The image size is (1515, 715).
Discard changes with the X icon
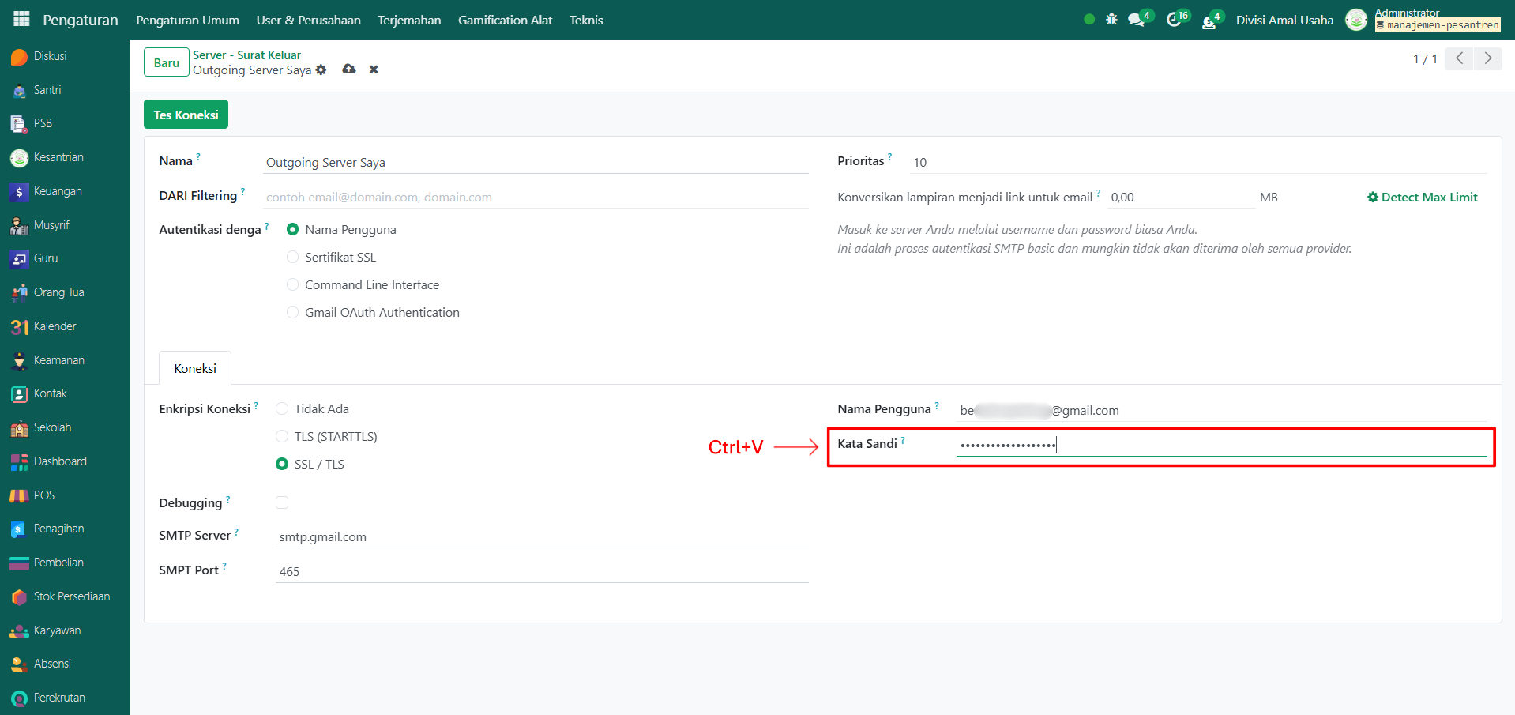374,70
